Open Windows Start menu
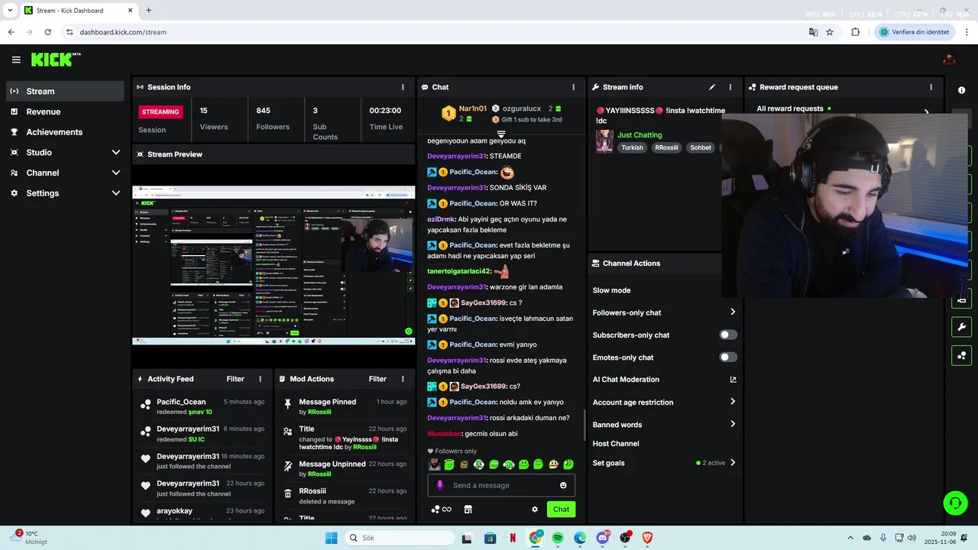Viewport: 978px width, 550px height. click(331, 538)
